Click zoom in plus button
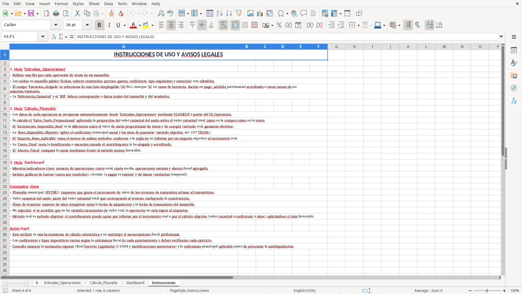The image size is (522, 294). [505, 291]
